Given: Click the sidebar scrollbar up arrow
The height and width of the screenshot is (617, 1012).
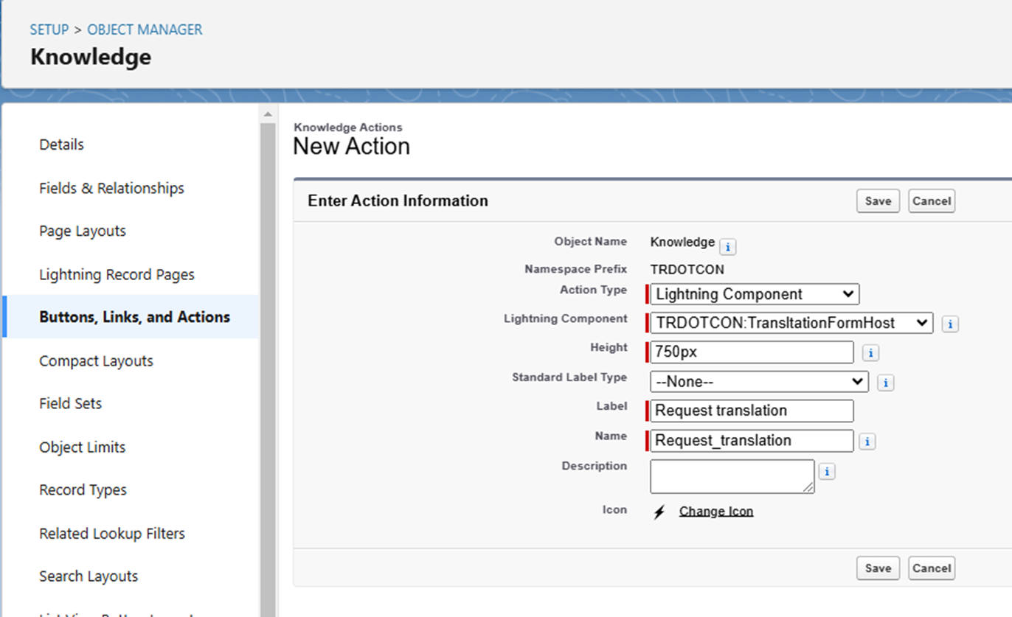Looking at the screenshot, I should tap(268, 114).
